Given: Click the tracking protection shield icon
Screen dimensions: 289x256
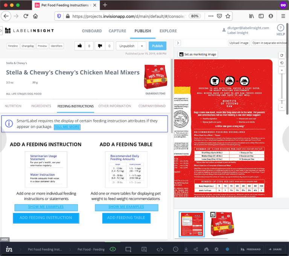Looking at the screenshot, I should [x=59, y=16].
